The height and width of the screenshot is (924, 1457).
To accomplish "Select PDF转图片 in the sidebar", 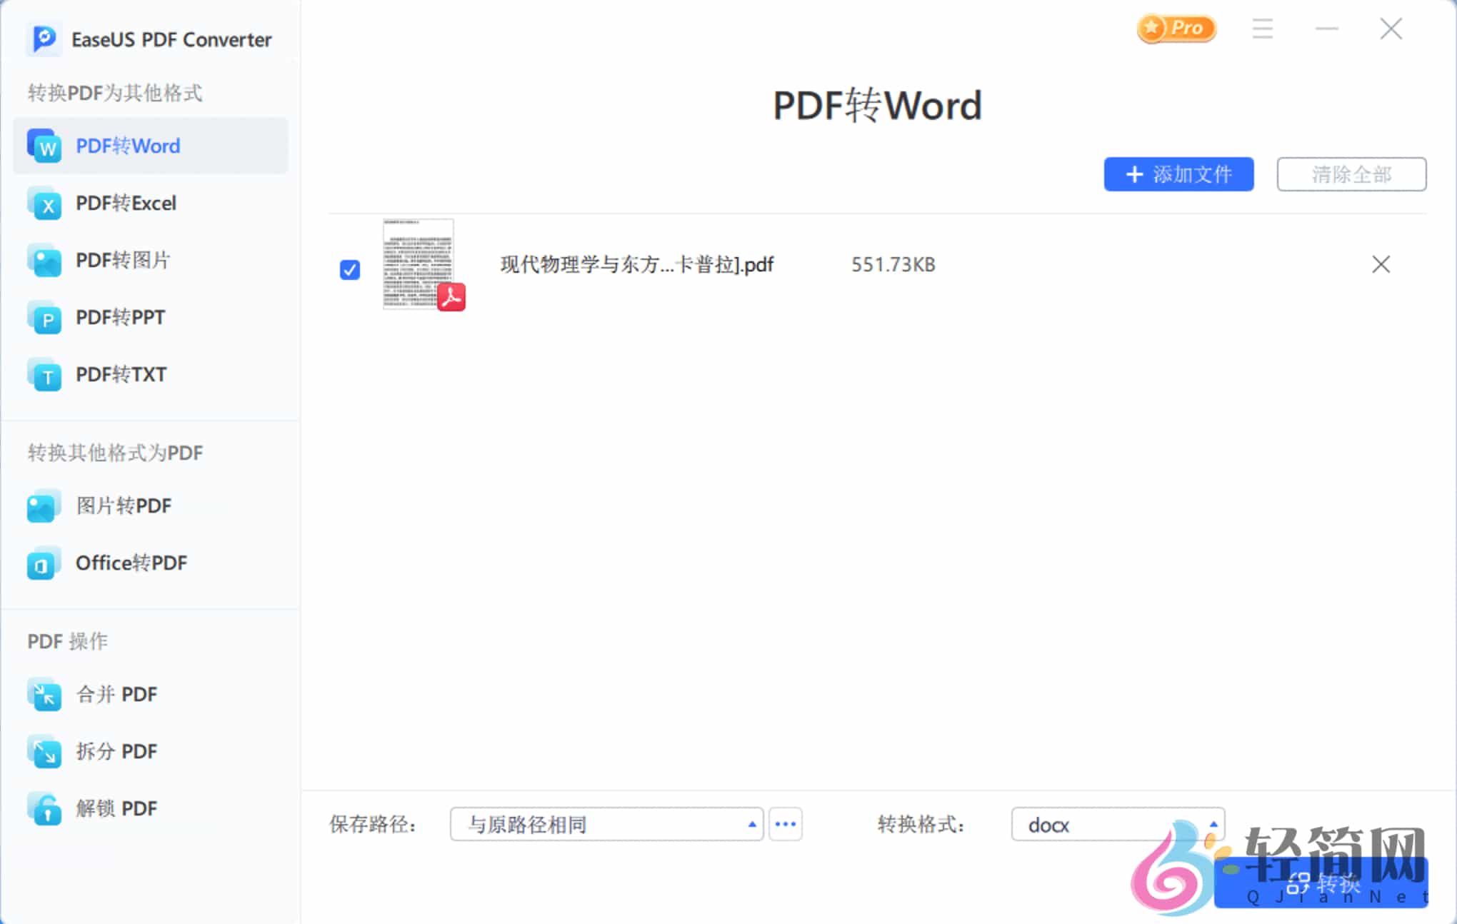I will point(151,261).
